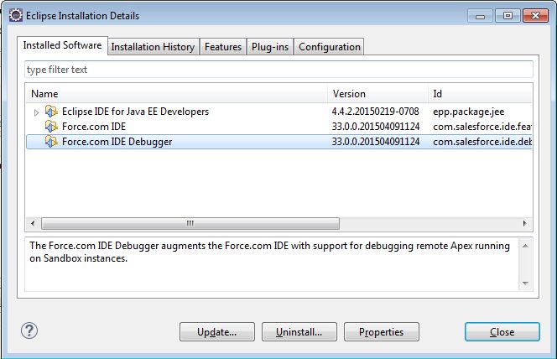Go to the Configuration tab

(330, 47)
